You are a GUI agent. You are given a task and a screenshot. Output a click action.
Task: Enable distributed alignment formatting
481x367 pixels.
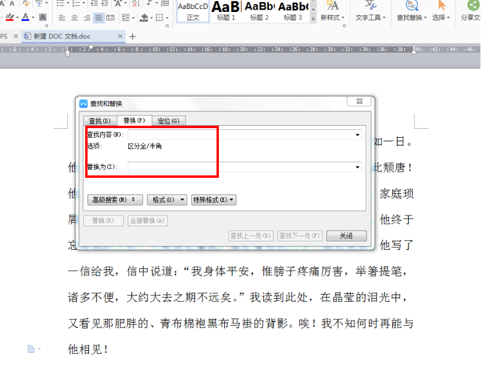click(x=110, y=17)
